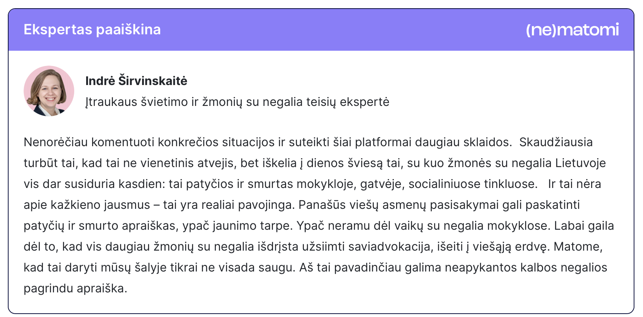The height and width of the screenshot is (317, 643).
Task: Click the (ne)matomi logo
Action: [x=572, y=30]
